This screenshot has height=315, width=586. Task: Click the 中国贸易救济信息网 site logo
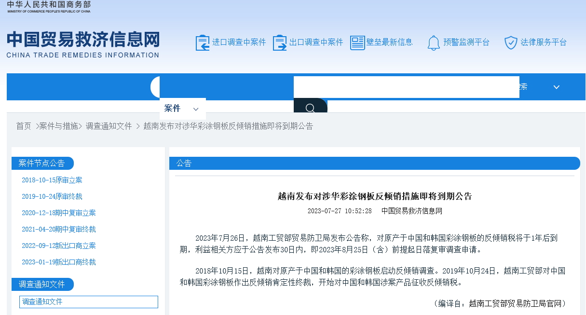[83, 45]
